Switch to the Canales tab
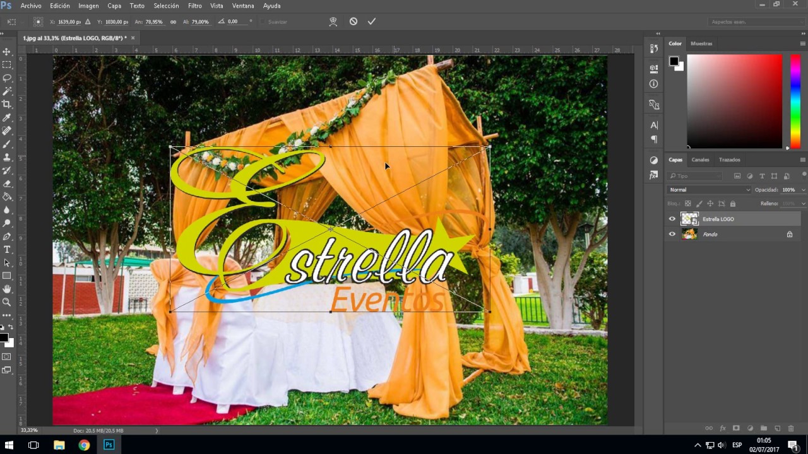Screen dimensions: 808x454 [x=700, y=160]
